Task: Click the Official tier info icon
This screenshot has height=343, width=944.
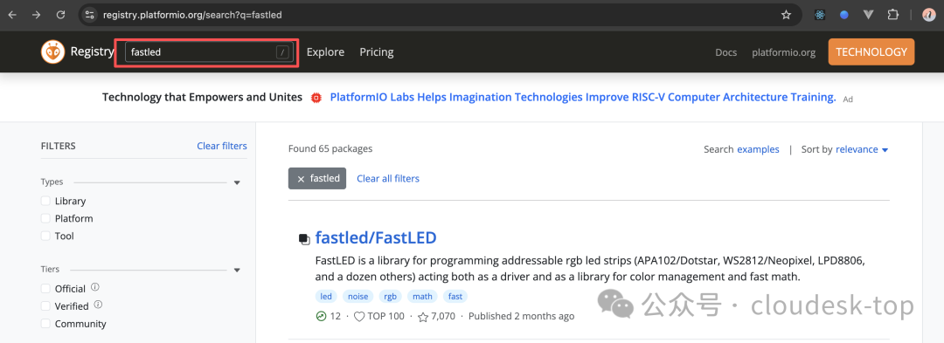Action: [95, 287]
